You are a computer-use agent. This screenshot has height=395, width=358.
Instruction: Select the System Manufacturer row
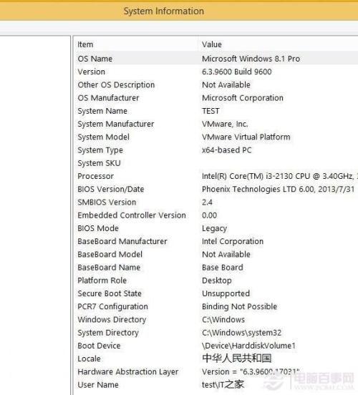point(216,124)
